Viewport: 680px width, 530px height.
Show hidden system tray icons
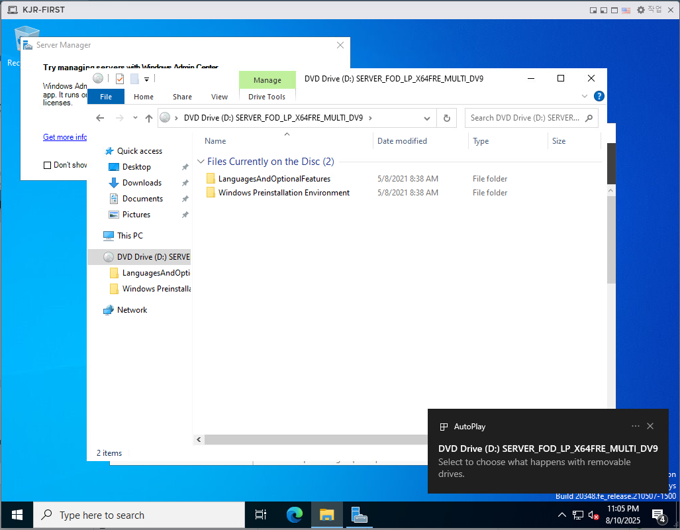click(561, 515)
